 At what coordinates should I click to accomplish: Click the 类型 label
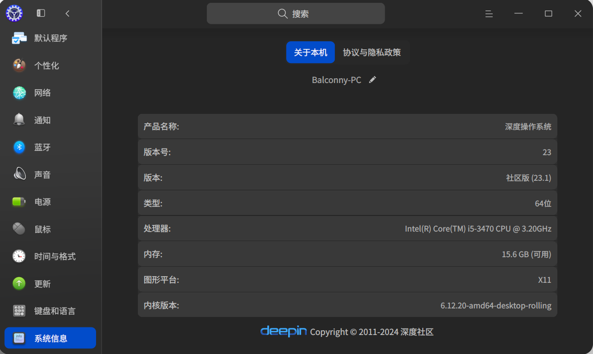[153, 203]
